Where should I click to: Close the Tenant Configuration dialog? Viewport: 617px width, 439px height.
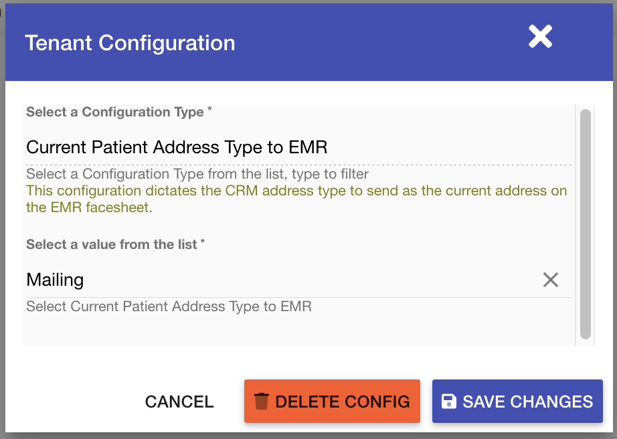tap(540, 37)
